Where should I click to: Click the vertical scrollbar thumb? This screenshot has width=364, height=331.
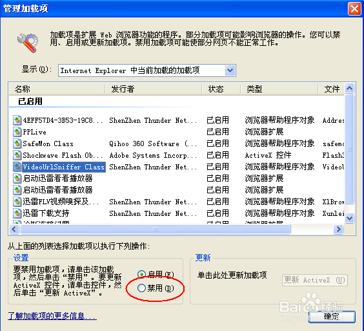pos(349,149)
